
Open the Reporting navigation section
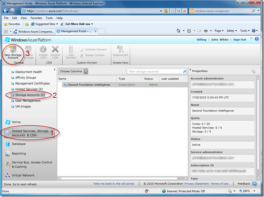[x=16, y=153]
